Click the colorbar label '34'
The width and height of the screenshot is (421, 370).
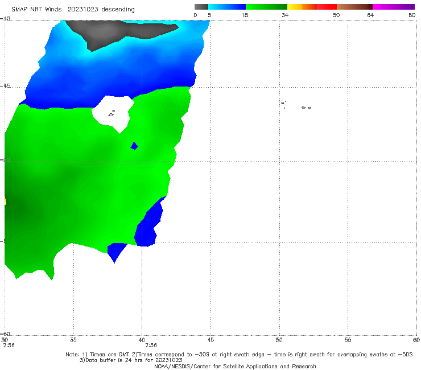pyautogui.click(x=285, y=15)
